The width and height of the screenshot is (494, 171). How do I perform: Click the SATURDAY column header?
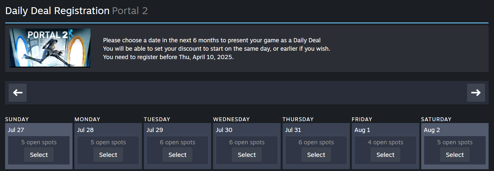[x=436, y=119]
